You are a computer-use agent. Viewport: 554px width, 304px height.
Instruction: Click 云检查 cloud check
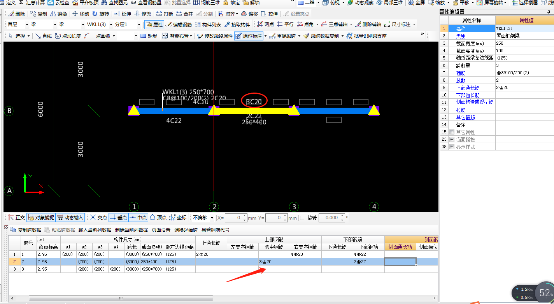point(58,2)
